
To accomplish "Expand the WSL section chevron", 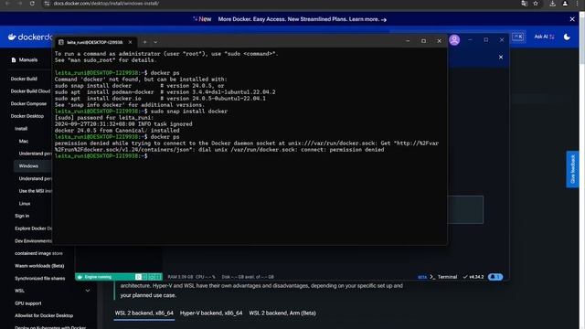I will pos(88,291).
